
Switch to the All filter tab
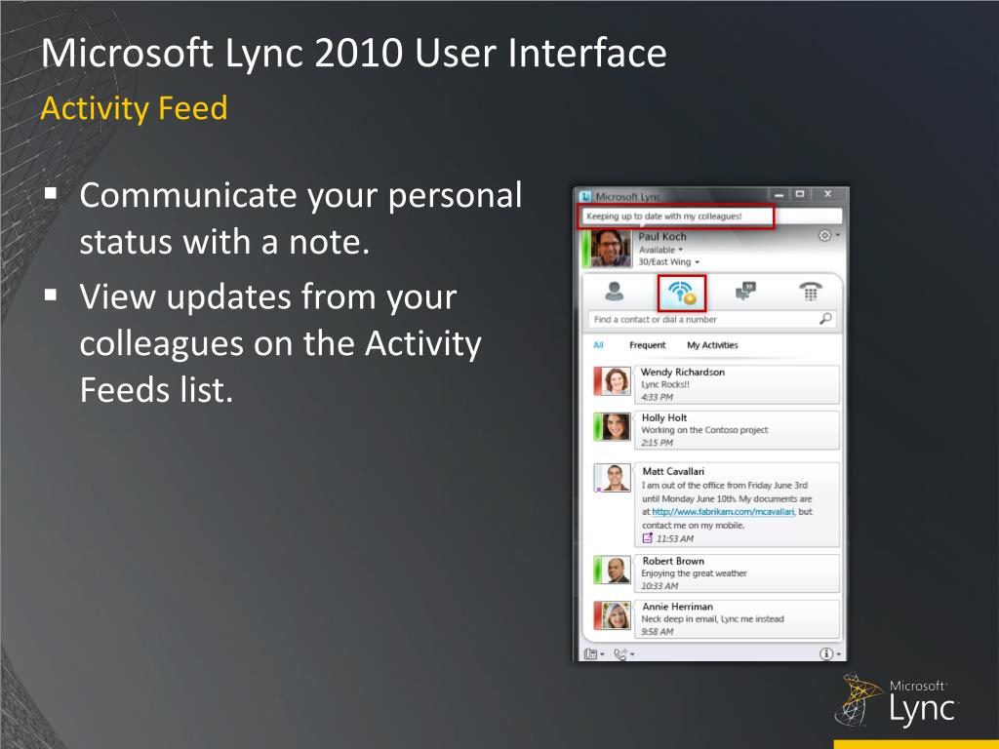pos(598,345)
